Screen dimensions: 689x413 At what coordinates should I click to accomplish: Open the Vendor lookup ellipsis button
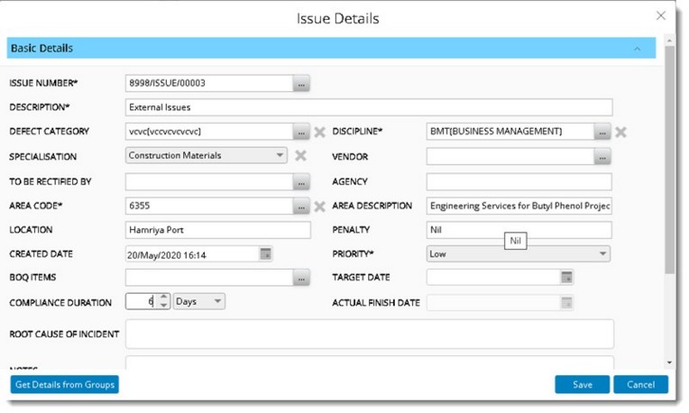pyautogui.click(x=602, y=157)
